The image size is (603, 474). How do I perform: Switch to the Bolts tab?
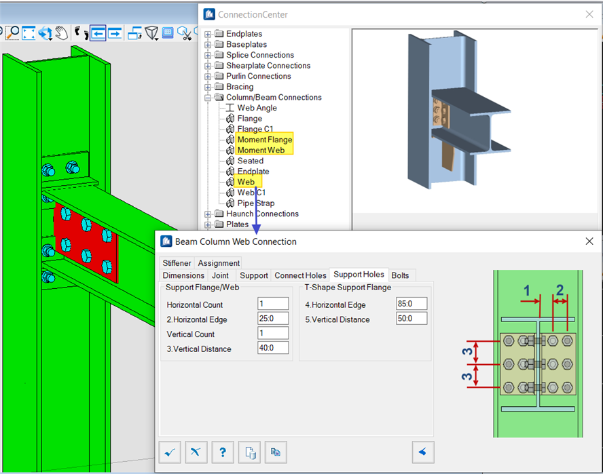401,275
